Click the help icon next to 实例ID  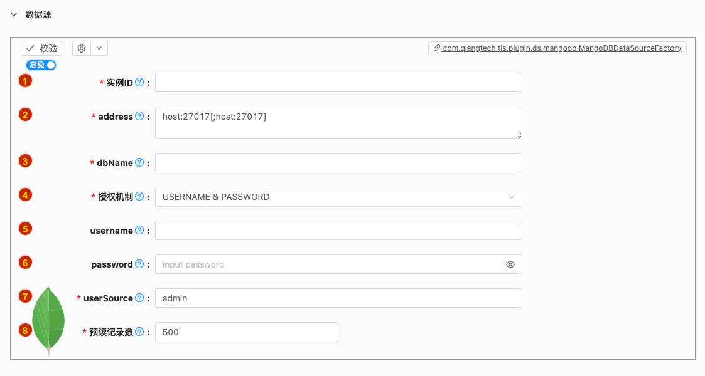coord(139,82)
